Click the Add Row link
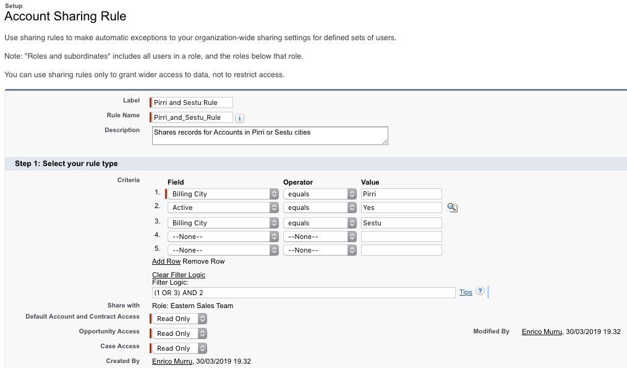The image size is (627, 368). click(166, 262)
